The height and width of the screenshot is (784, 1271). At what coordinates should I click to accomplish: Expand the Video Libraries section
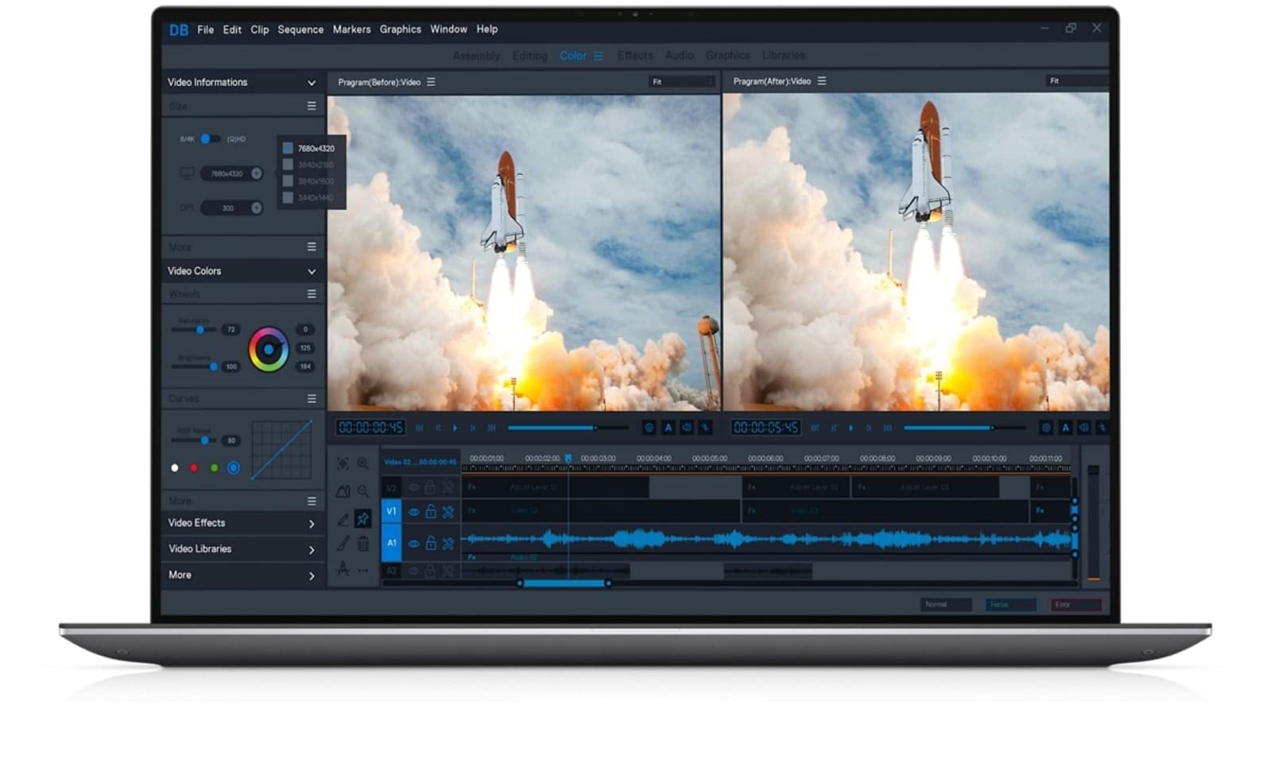click(x=311, y=549)
